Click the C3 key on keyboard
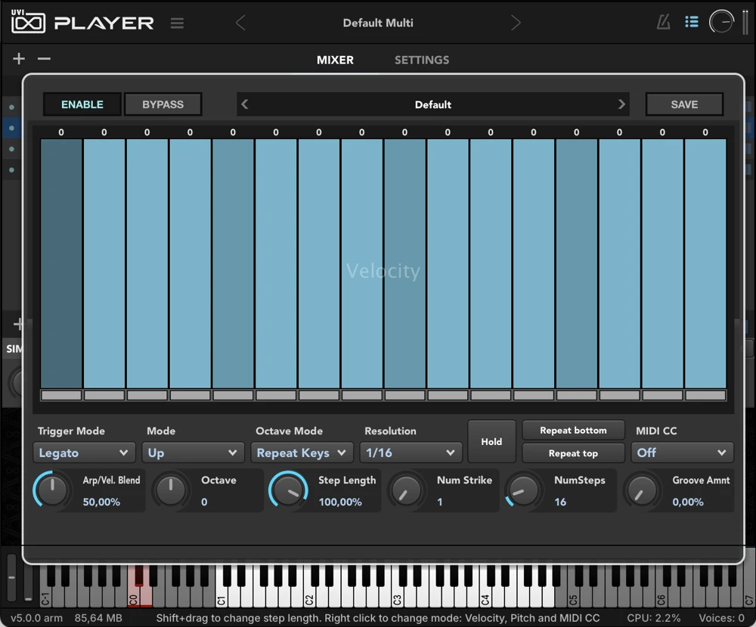 tap(397, 598)
